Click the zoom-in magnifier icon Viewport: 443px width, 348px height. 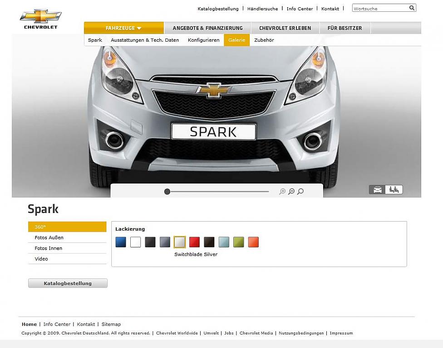click(282, 192)
